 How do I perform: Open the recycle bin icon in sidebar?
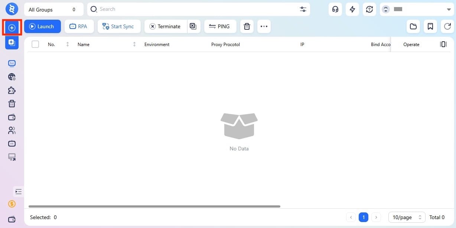click(12, 104)
